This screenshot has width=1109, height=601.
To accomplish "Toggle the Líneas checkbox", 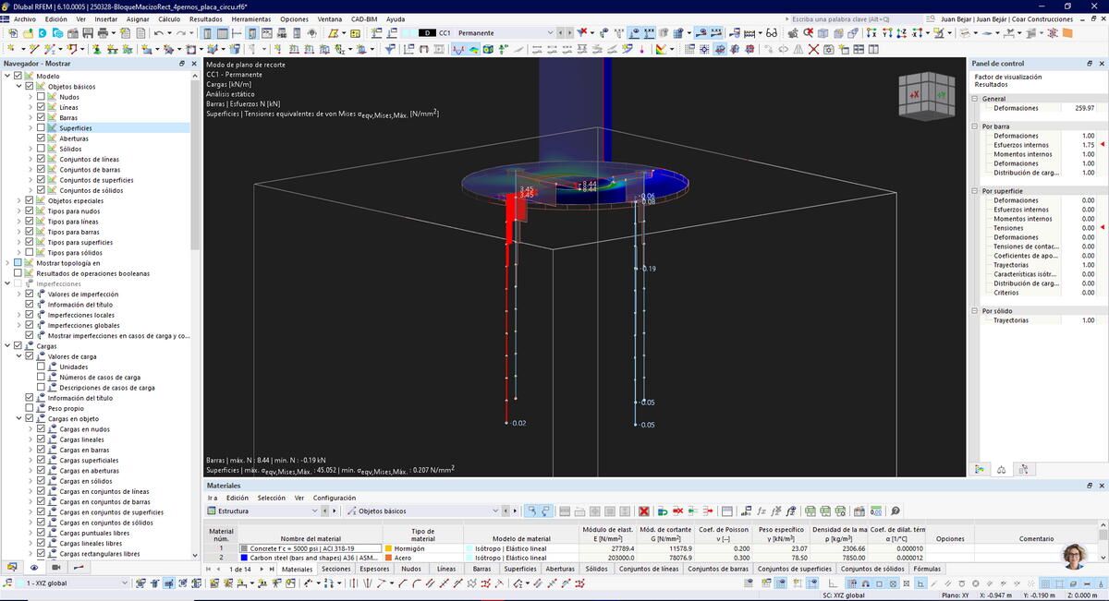I will tap(41, 107).
